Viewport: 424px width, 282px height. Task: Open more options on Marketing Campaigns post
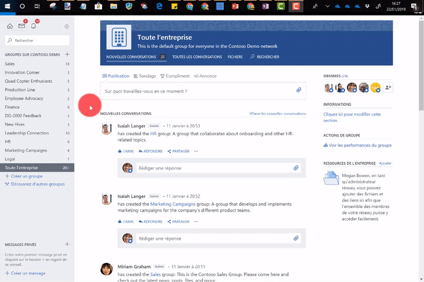tap(196, 221)
